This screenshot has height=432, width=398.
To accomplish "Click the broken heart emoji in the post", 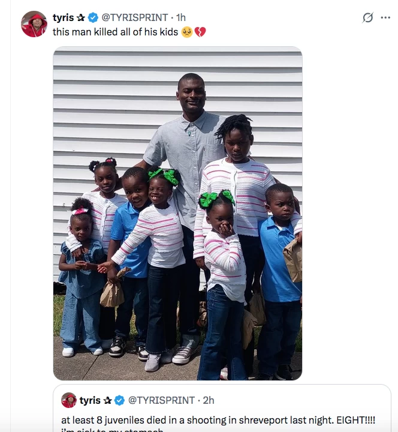I will [x=200, y=32].
